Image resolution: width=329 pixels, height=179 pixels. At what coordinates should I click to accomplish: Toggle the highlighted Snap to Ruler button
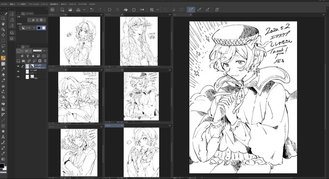point(191,10)
